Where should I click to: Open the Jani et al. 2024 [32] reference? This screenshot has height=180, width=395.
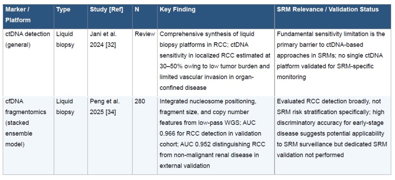103,39
